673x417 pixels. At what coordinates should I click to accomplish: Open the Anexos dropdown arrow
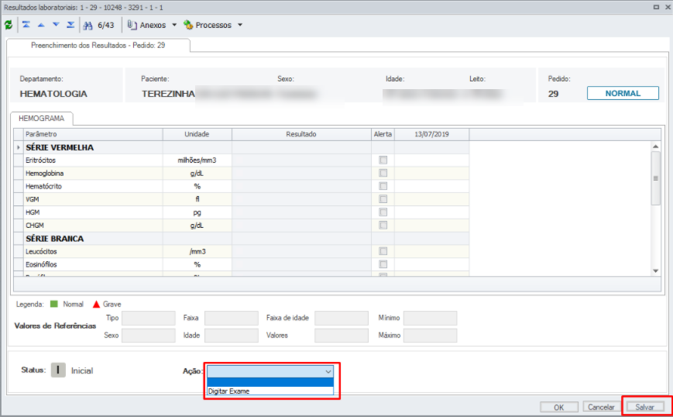[x=174, y=25]
